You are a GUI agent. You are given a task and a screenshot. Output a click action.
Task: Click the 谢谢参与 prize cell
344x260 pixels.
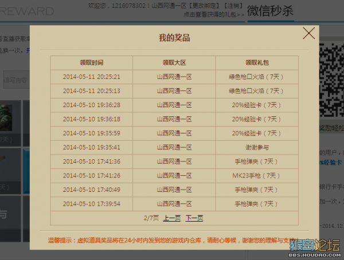coord(257,147)
